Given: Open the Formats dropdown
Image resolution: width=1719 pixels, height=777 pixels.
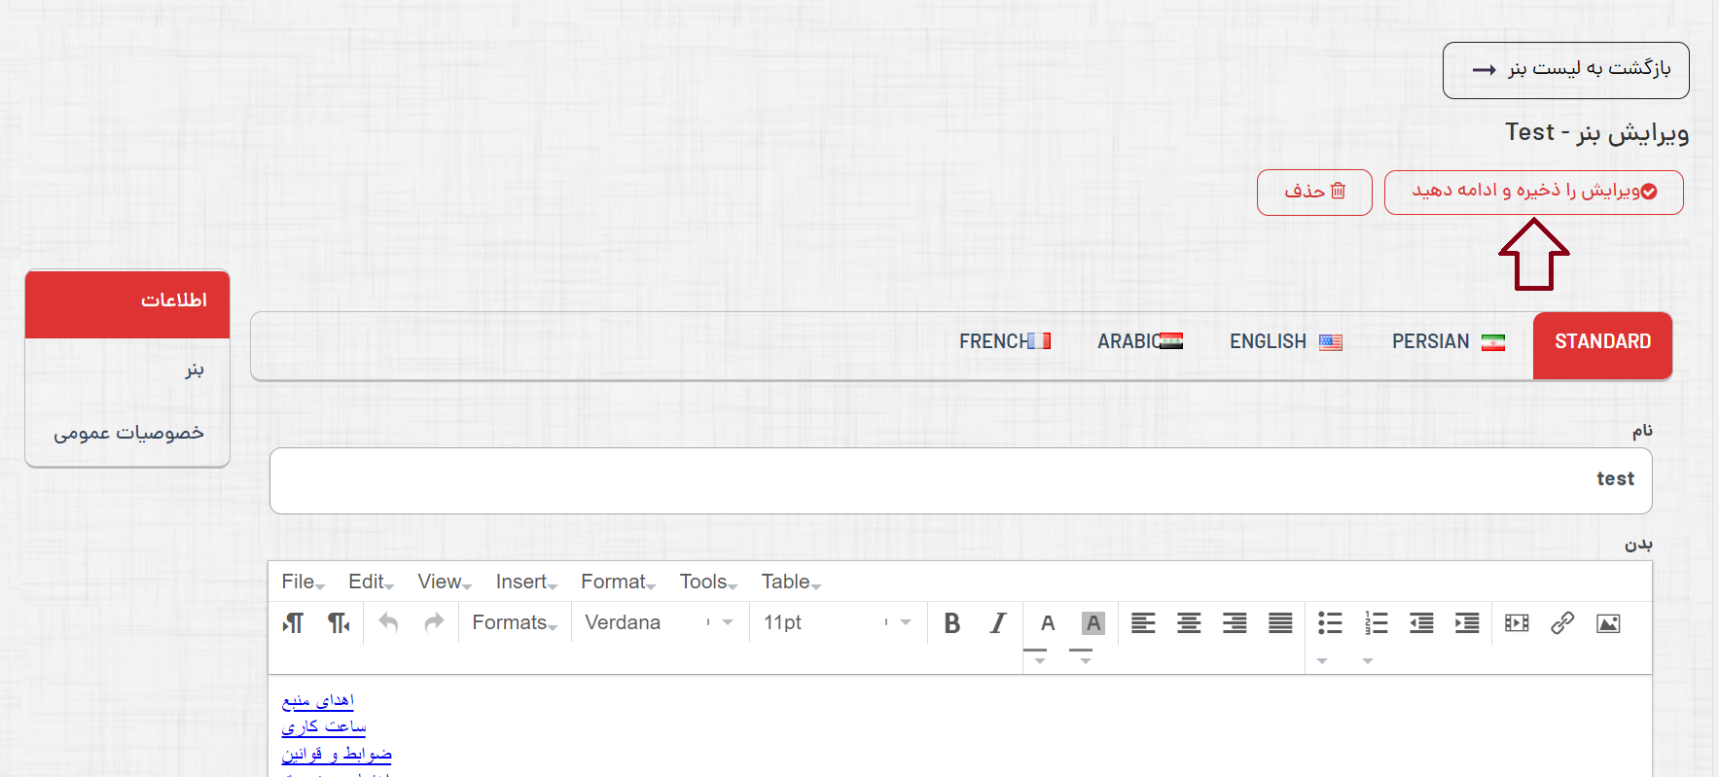Looking at the screenshot, I should pyautogui.click(x=515, y=623).
